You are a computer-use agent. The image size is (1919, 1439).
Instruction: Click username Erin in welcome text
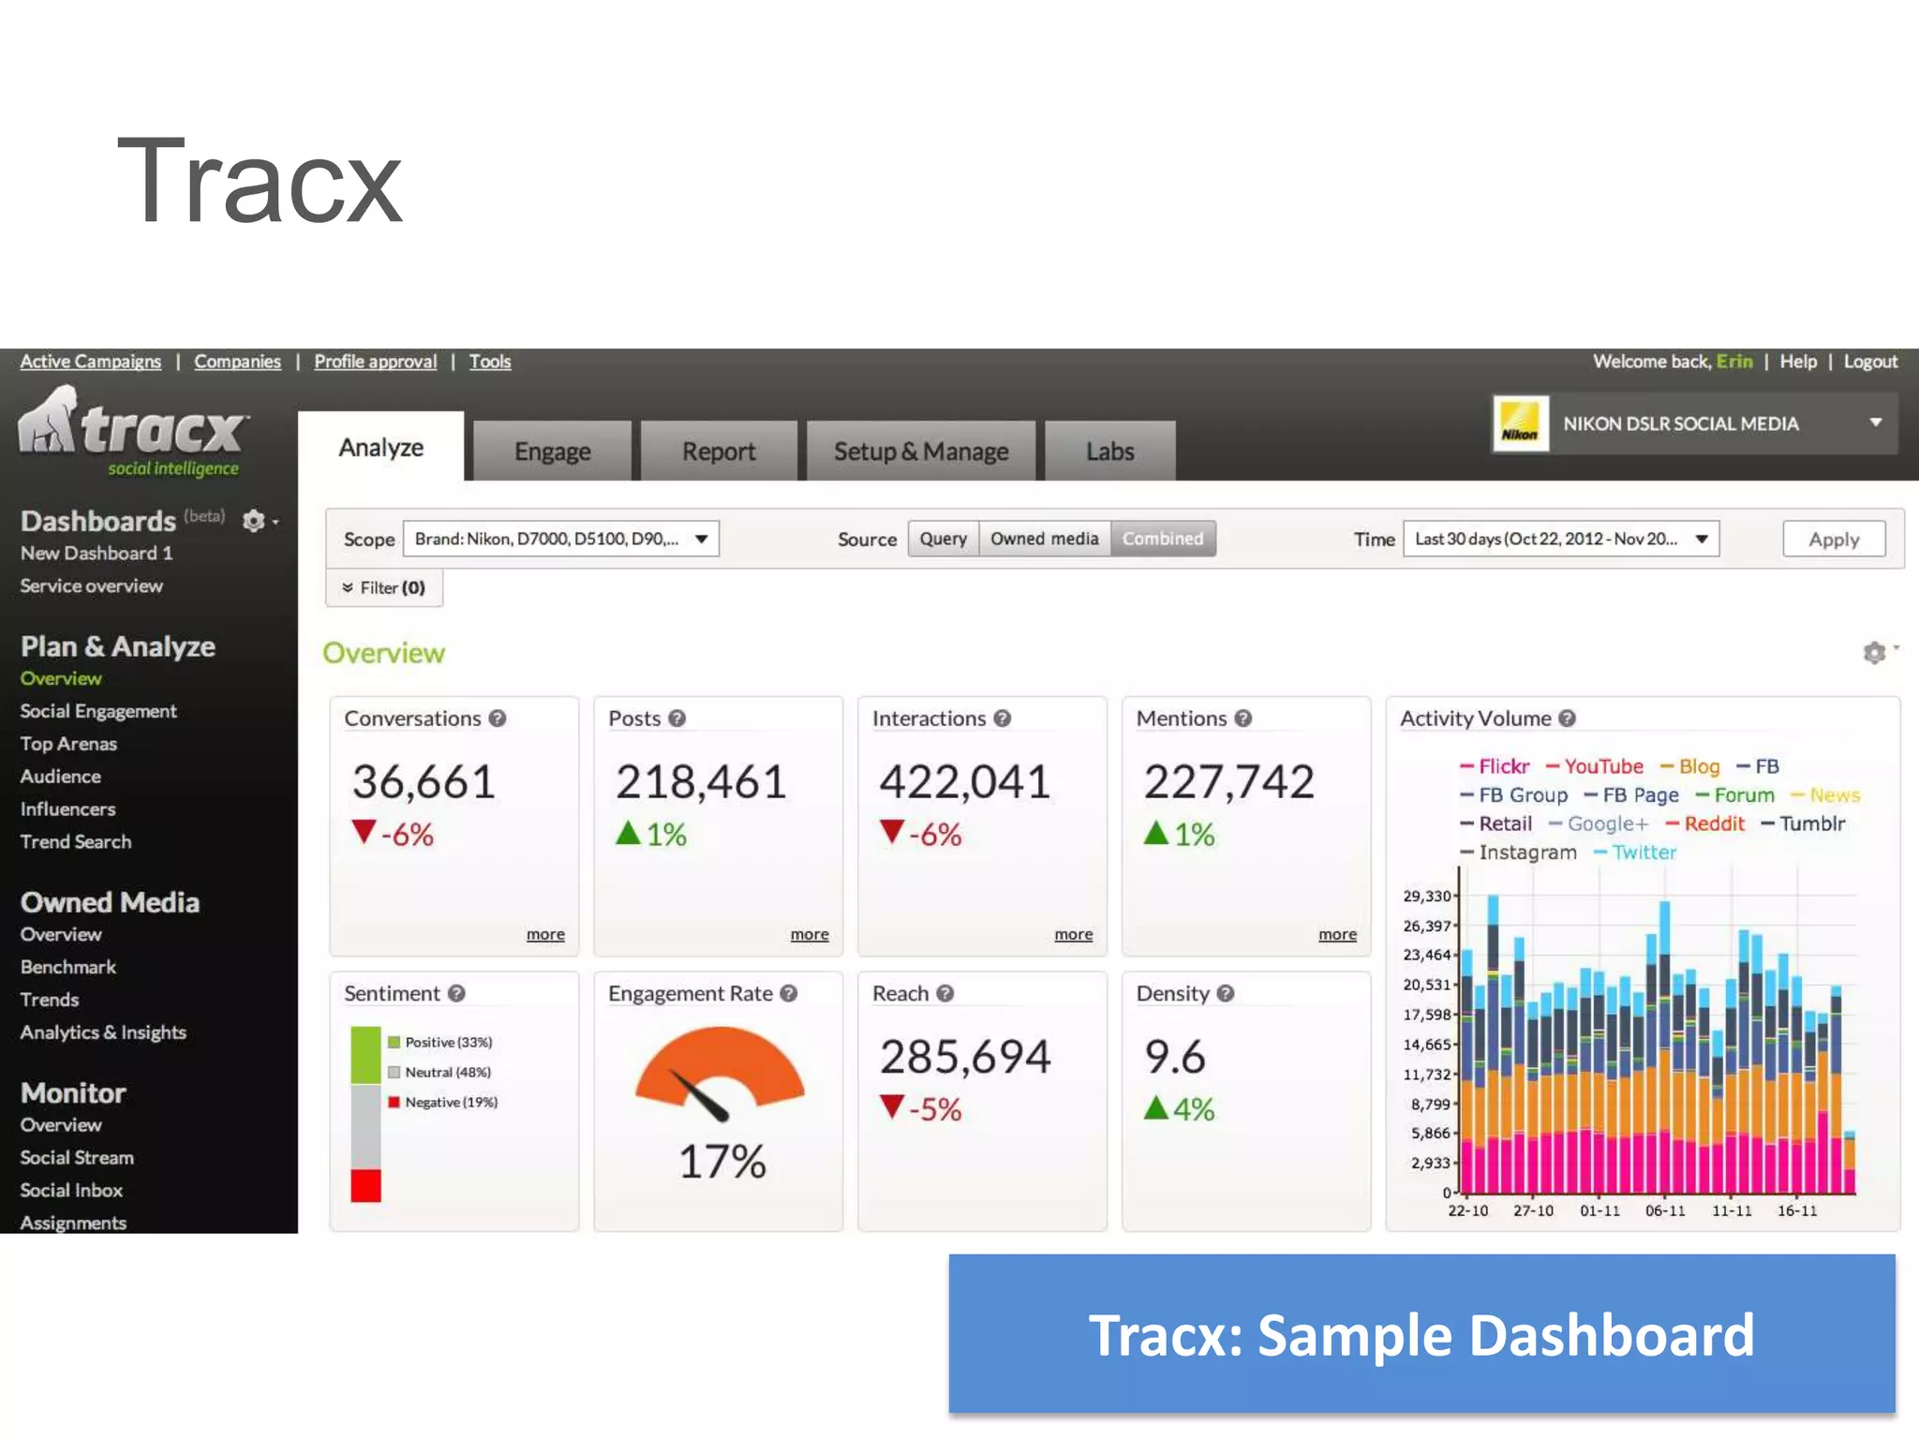[x=1733, y=362]
